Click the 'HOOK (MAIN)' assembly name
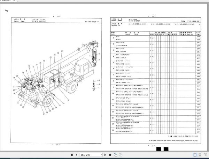 point(121,52)
